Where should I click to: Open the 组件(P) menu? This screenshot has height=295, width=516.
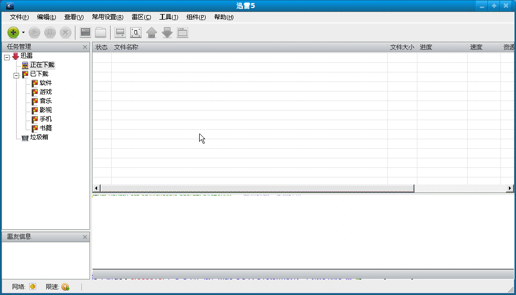click(196, 17)
